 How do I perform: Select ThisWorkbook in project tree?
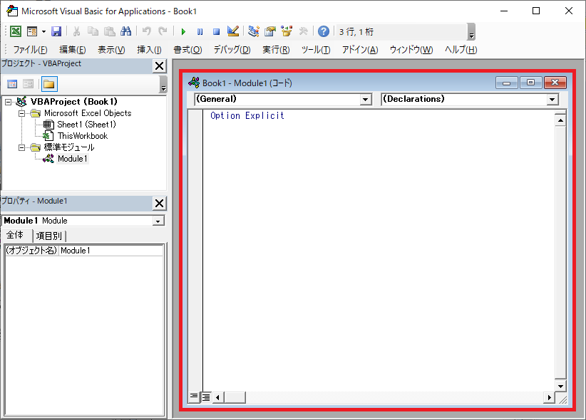point(83,136)
